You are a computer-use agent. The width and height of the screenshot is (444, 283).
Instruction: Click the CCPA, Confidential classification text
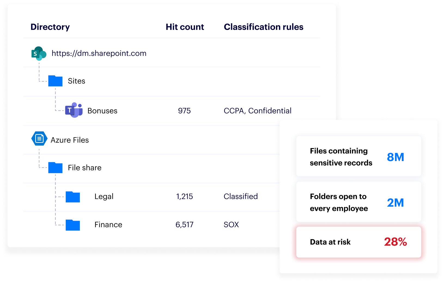pyautogui.click(x=257, y=111)
